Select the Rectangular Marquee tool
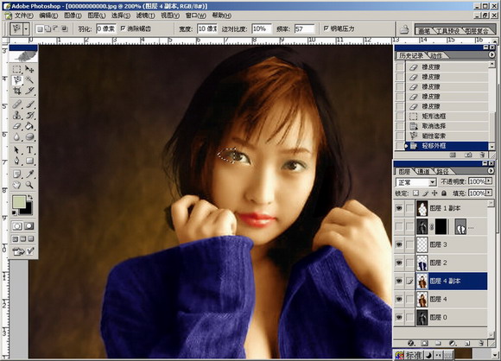The image size is (501, 361). (x=17, y=69)
